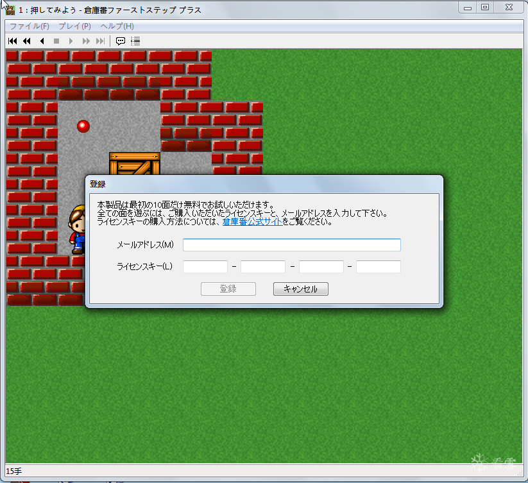Open the ヘルプ(H) menu

point(117,26)
